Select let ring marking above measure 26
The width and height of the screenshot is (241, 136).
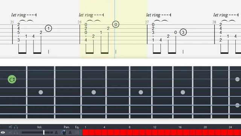tap(91, 15)
